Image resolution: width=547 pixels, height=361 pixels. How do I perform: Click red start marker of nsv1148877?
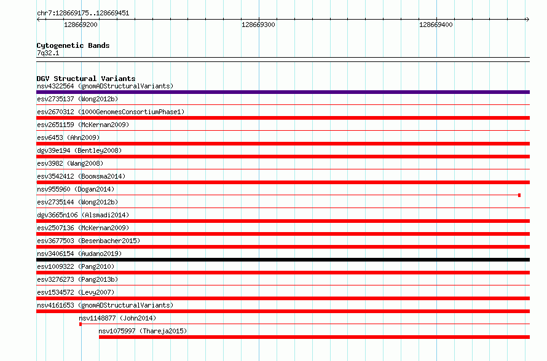tap(81, 324)
